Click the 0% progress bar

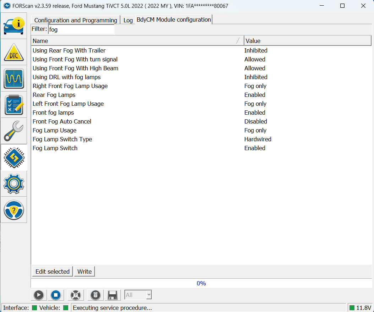[x=201, y=283]
